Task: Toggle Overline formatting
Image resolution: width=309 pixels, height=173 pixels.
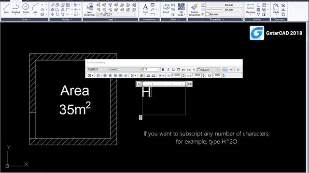Action: [x=178, y=70]
